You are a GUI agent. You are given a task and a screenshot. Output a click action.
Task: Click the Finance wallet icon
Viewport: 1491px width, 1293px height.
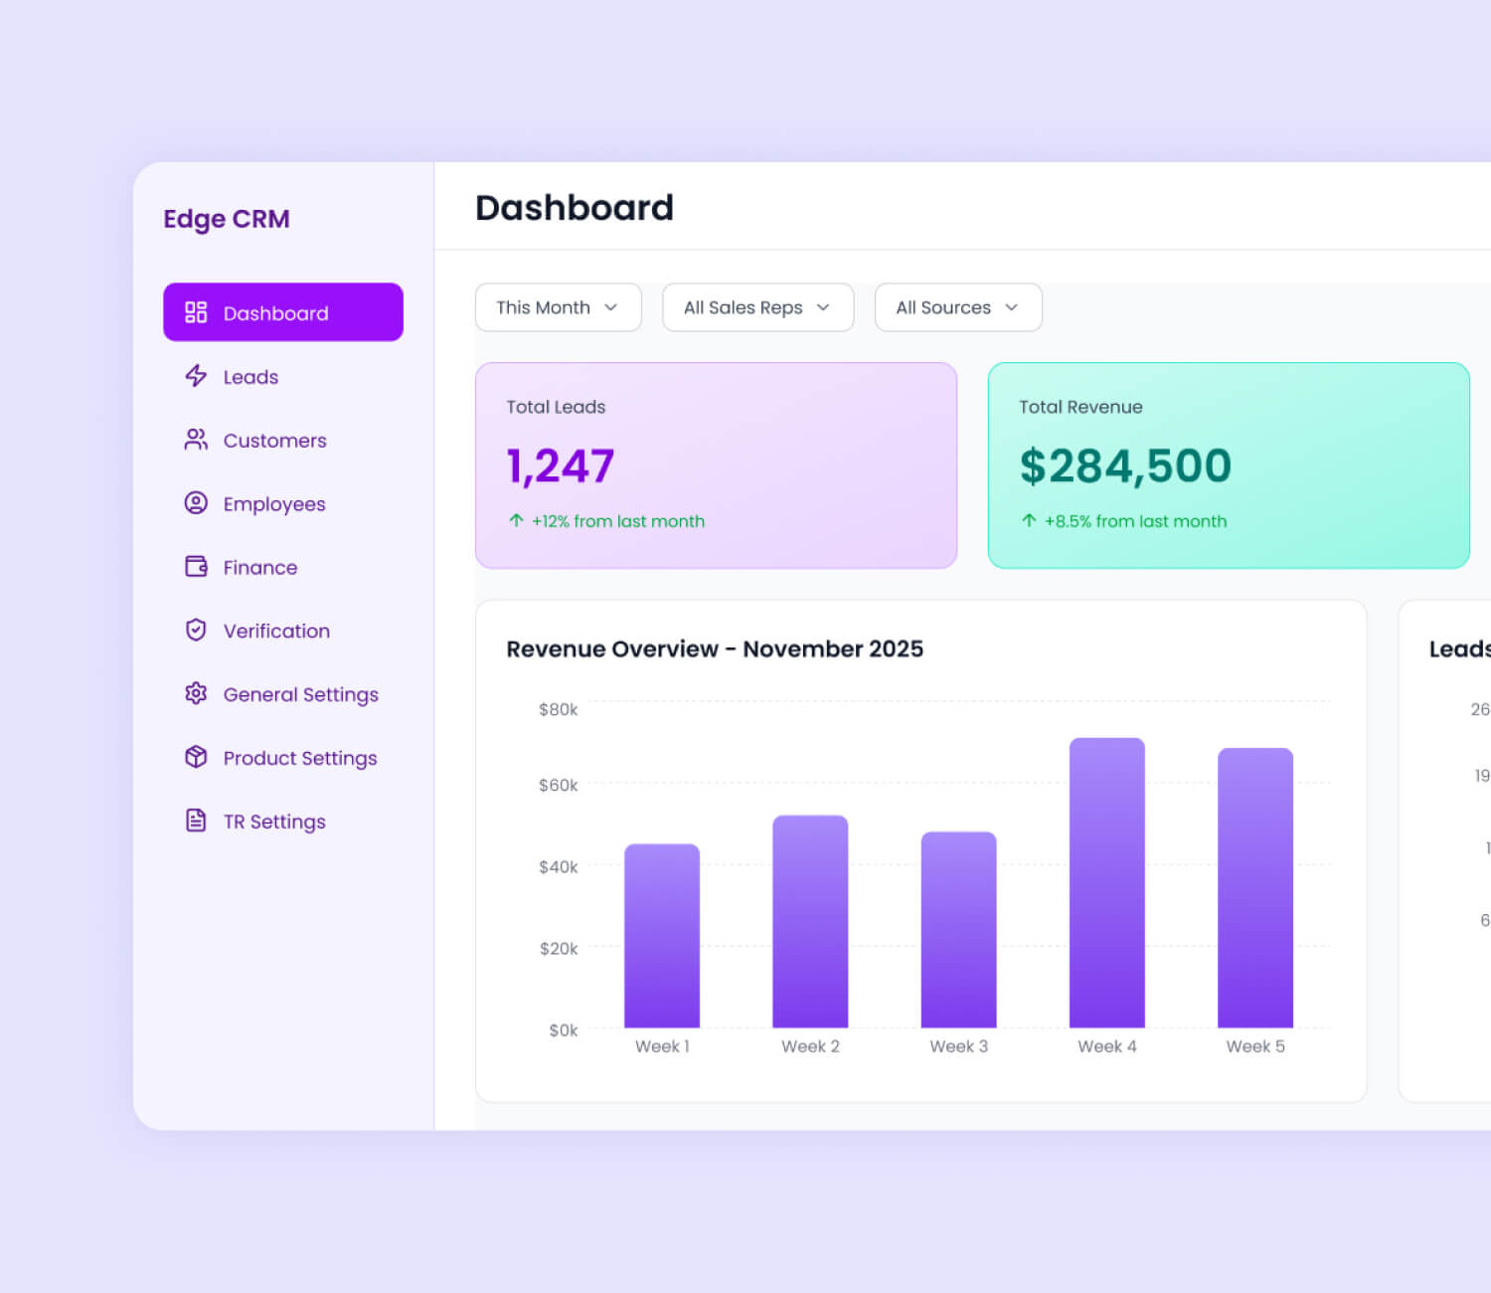[196, 567]
